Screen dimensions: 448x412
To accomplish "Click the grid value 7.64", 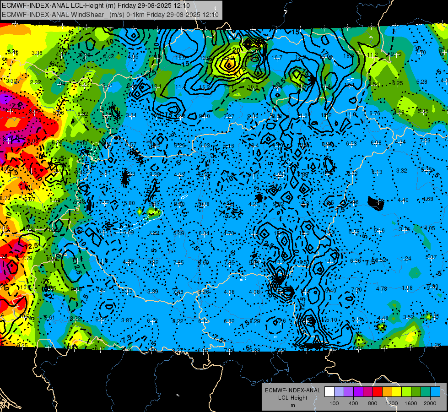I will [102, 290].
